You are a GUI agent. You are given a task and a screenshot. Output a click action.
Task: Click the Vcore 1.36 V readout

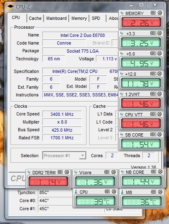coord(95,181)
